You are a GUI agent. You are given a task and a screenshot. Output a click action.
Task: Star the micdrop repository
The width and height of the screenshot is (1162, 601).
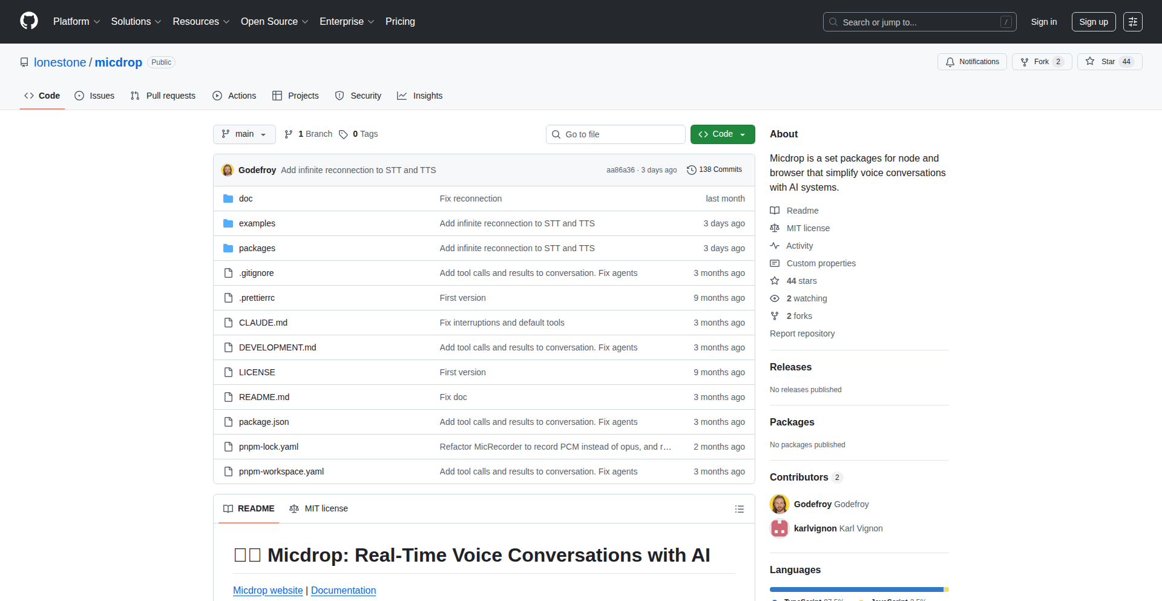click(1109, 62)
